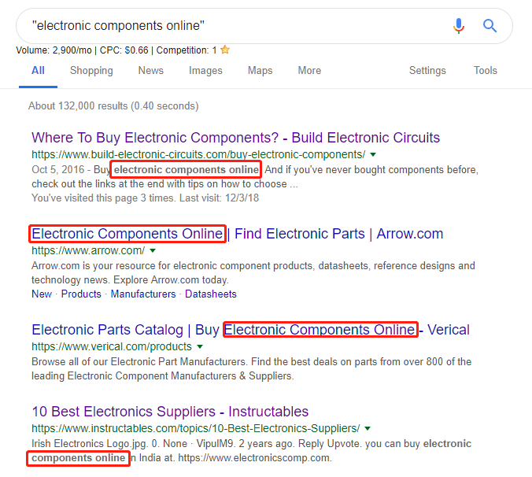Click the blue search magnifier icon
Screen dimensions: 532x477
click(x=490, y=26)
